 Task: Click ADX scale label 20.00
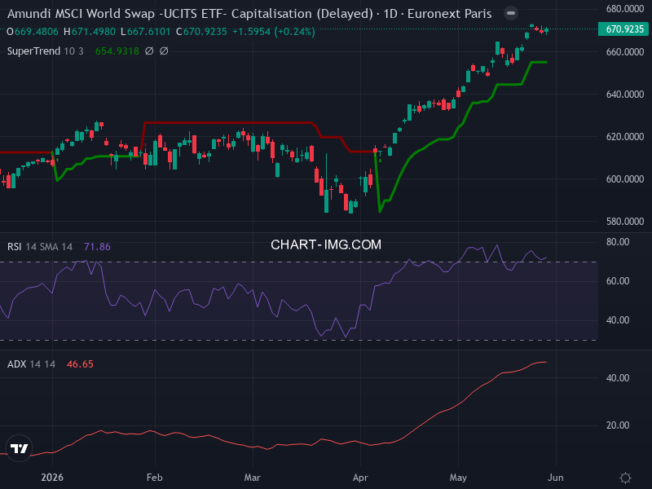[618, 425]
